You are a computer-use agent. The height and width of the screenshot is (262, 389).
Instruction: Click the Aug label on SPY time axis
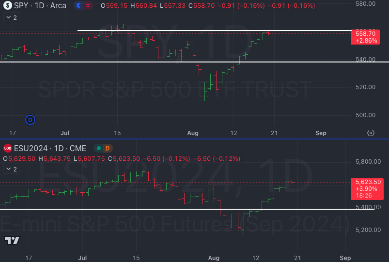(193, 133)
